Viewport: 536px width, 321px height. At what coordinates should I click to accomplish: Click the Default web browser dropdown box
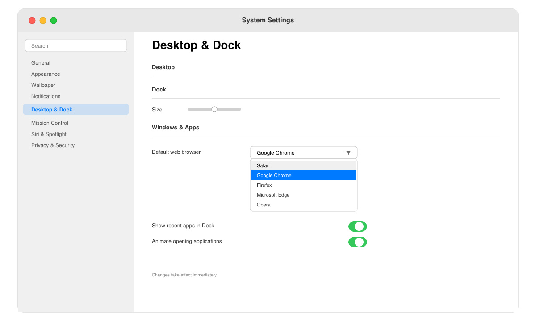coord(304,152)
